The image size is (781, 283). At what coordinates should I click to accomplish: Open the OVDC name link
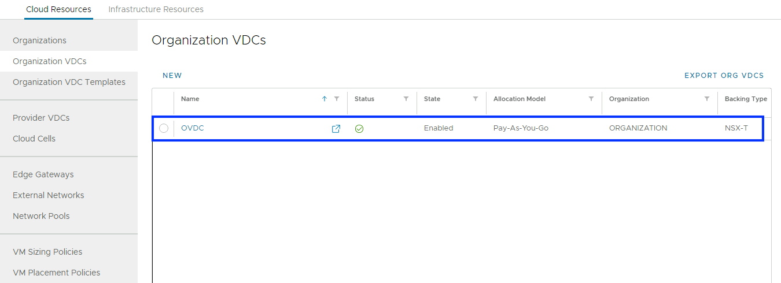[193, 128]
